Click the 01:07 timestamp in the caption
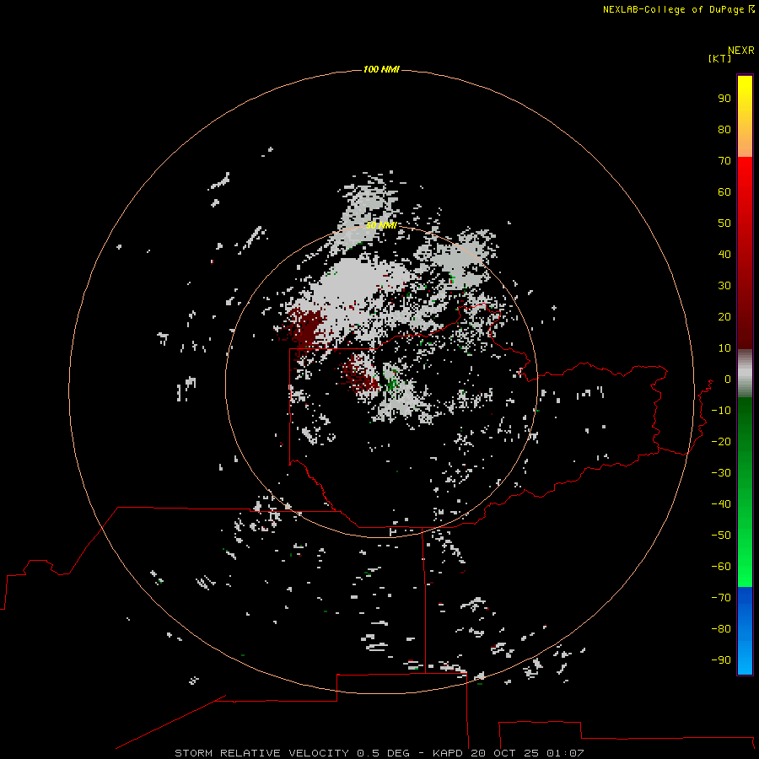This screenshot has width=759, height=759. [565, 753]
